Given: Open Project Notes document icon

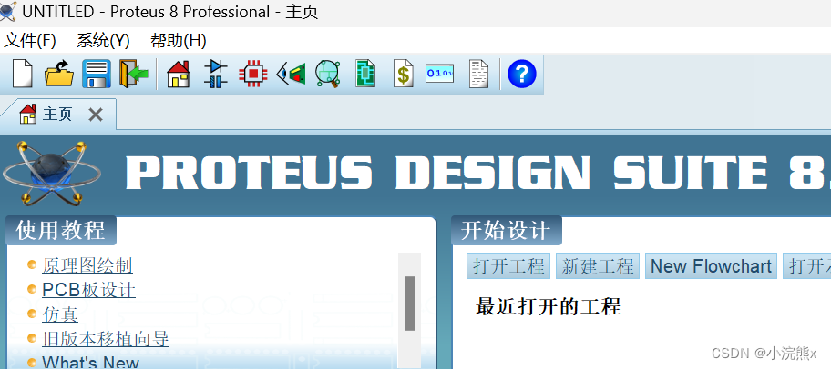Looking at the screenshot, I should 478,74.
